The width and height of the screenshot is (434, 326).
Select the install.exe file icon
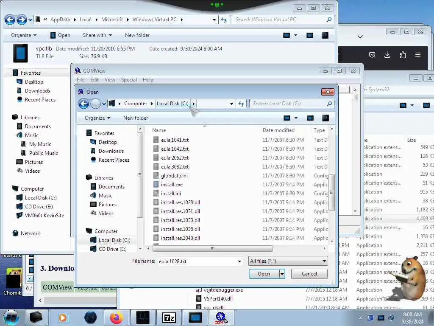tap(156, 185)
